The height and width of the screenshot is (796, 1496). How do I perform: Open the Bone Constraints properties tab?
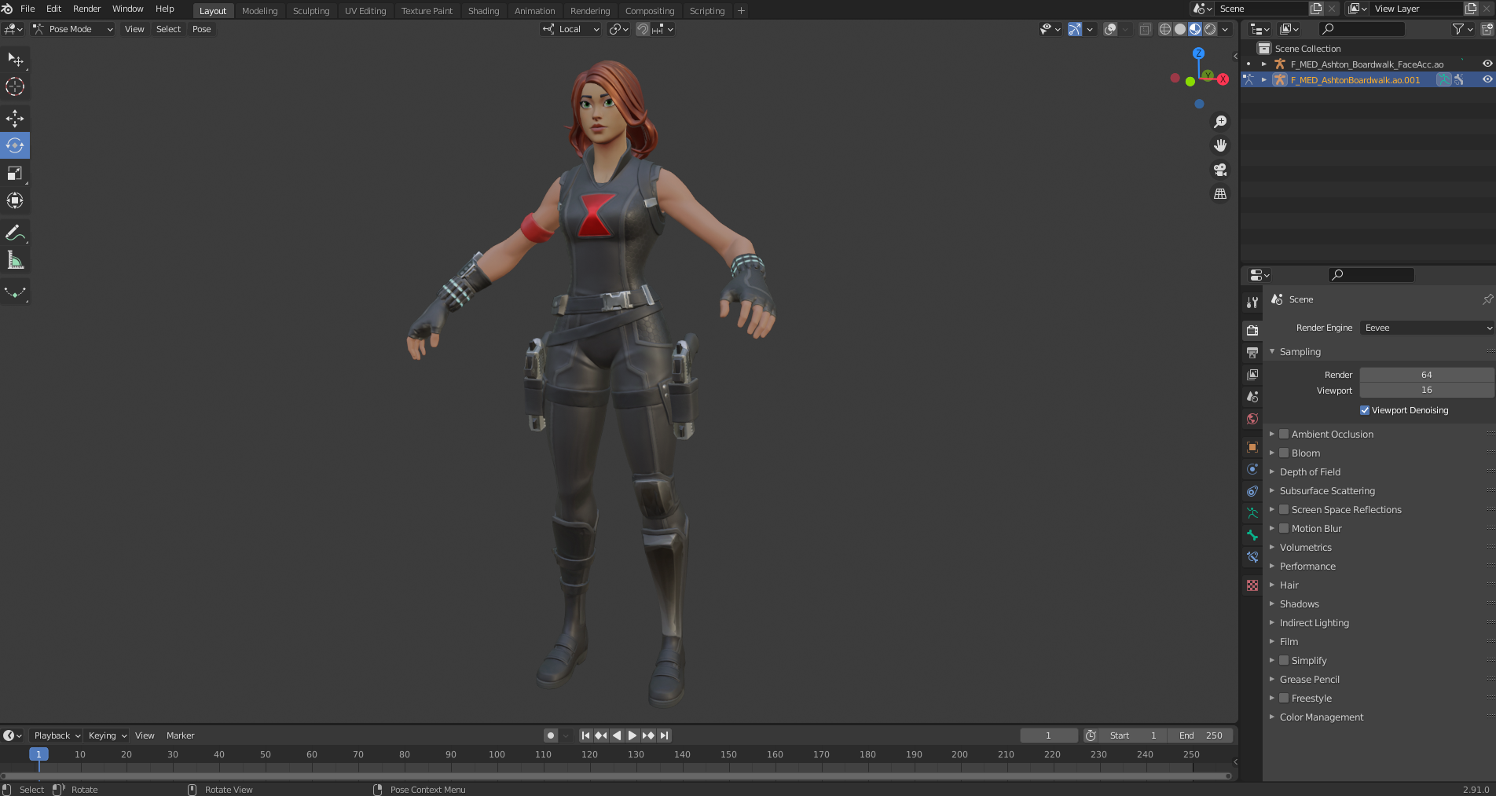[x=1252, y=557]
